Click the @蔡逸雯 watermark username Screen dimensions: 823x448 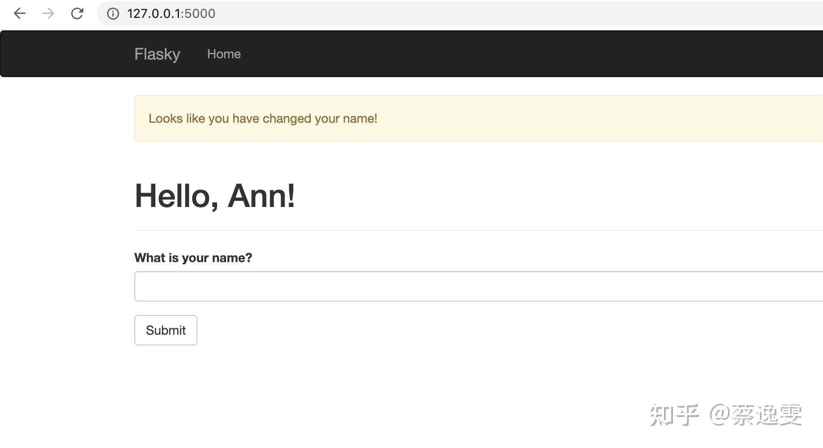[756, 415]
